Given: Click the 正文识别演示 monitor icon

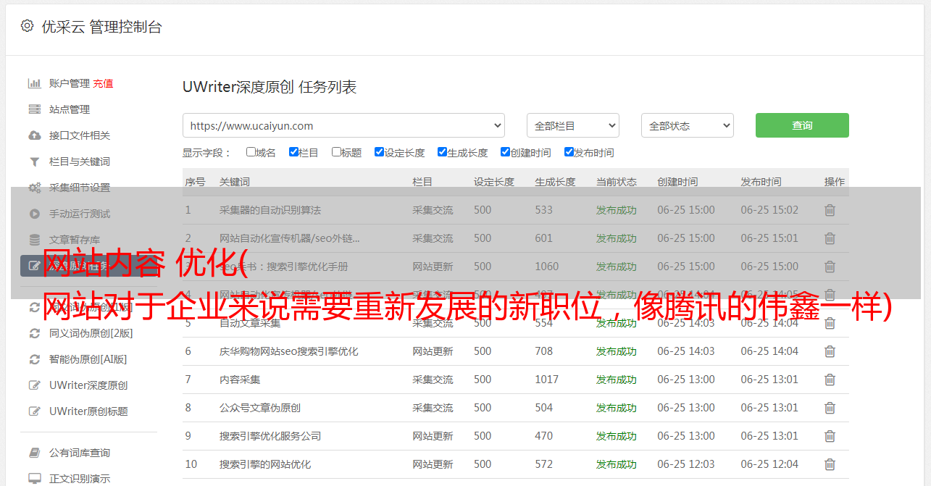Looking at the screenshot, I should (34, 479).
